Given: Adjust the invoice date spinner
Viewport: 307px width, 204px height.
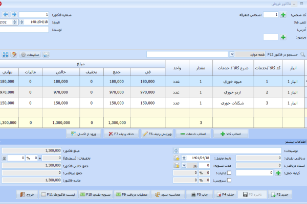Looking at the screenshot, I should (21, 22).
